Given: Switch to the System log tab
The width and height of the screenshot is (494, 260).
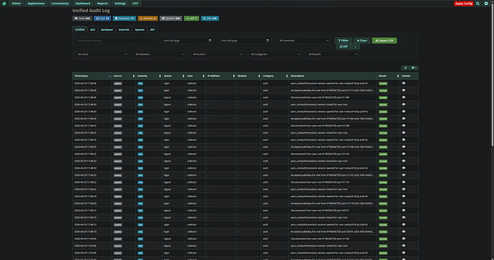Looking at the screenshot, I should pos(140,29).
